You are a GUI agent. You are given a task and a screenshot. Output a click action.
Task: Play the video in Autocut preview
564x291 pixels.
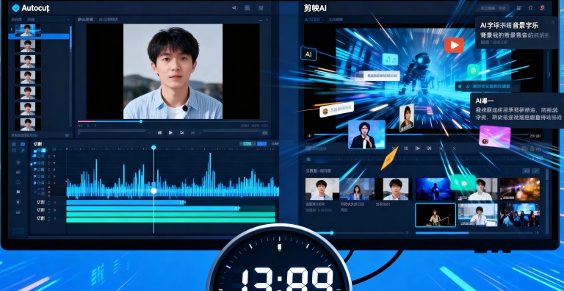click(x=170, y=132)
